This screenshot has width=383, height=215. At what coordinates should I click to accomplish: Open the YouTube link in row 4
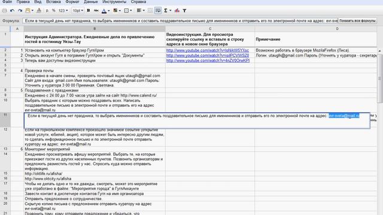[208, 60]
